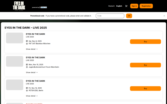Click the date text Mon, Nov 10, 2025
167x104 pixels.
(36, 65)
